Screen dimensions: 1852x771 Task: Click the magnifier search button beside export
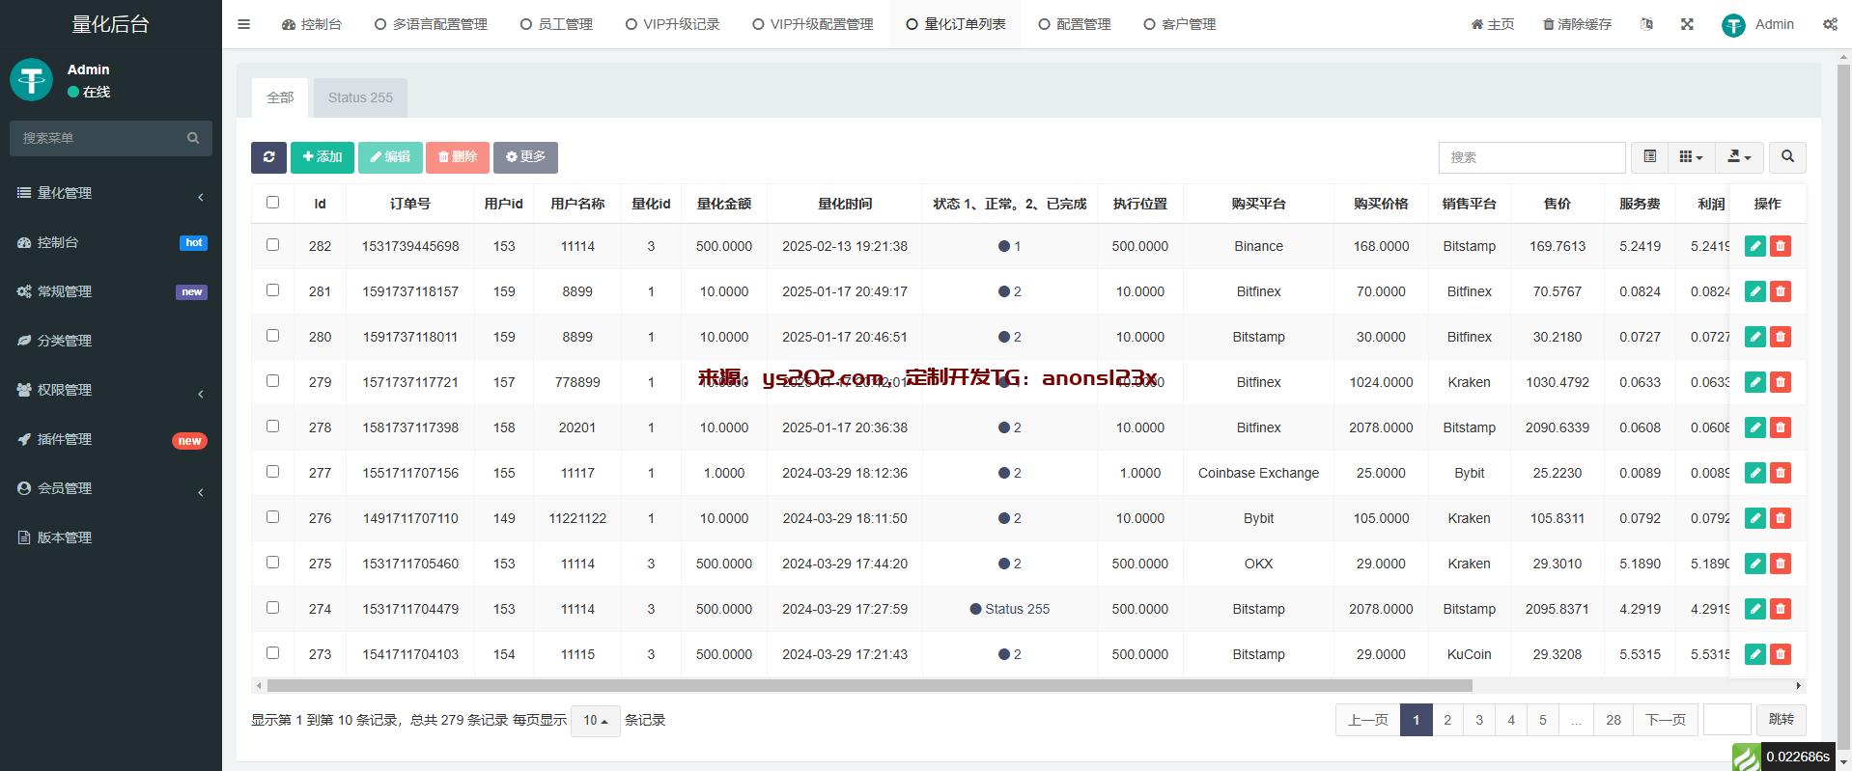click(1787, 157)
